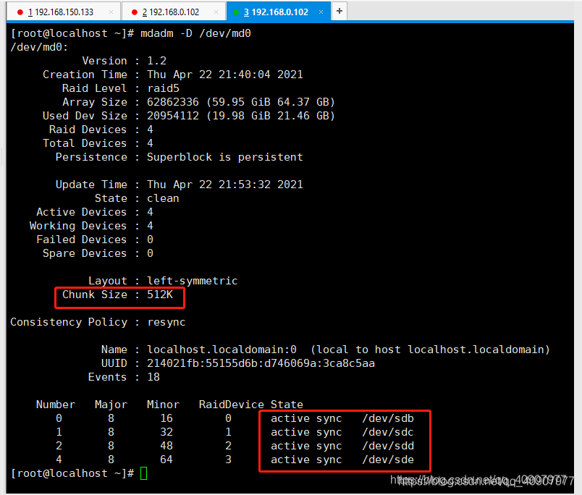The width and height of the screenshot is (582, 495).
Task: Click Consistency Policy value 'resync'
Action: pyautogui.click(x=166, y=322)
